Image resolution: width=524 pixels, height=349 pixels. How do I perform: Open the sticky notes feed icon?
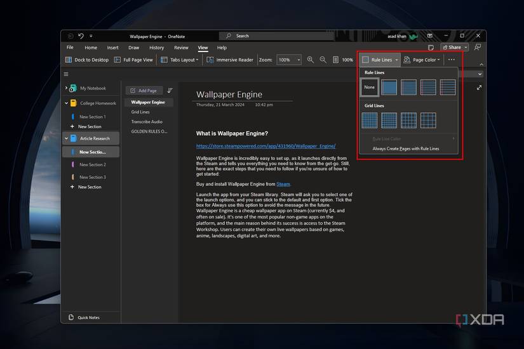(x=431, y=48)
